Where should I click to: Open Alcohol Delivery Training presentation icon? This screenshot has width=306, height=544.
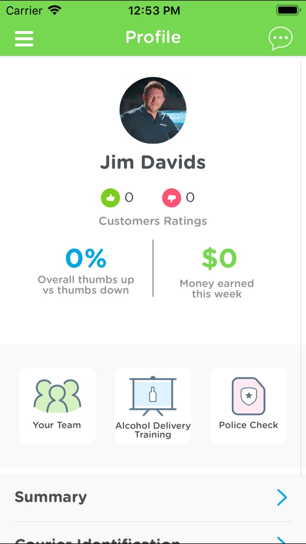tap(153, 396)
